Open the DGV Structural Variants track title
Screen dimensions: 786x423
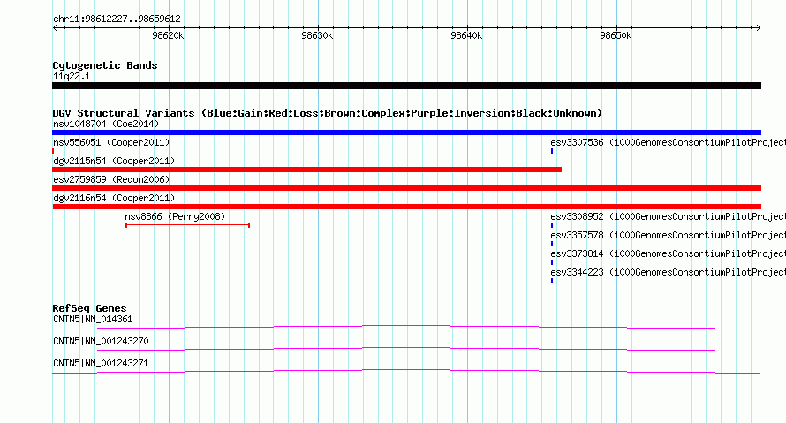(328, 113)
